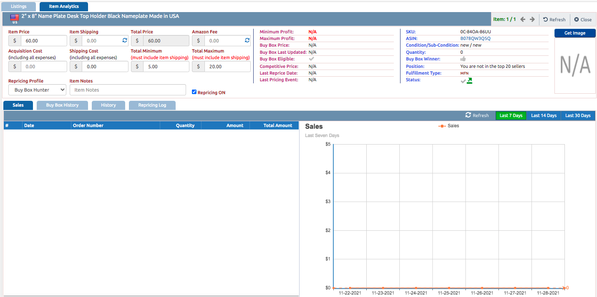Click the Buy Box Price N/A value
This screenshot has width=597, height=297.
point(312,45)
